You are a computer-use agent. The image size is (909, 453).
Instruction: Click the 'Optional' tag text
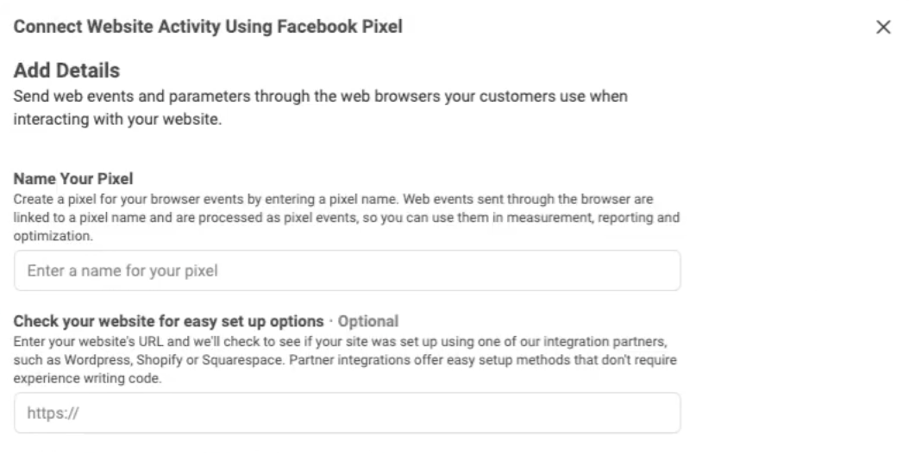(x=368, y=321)
